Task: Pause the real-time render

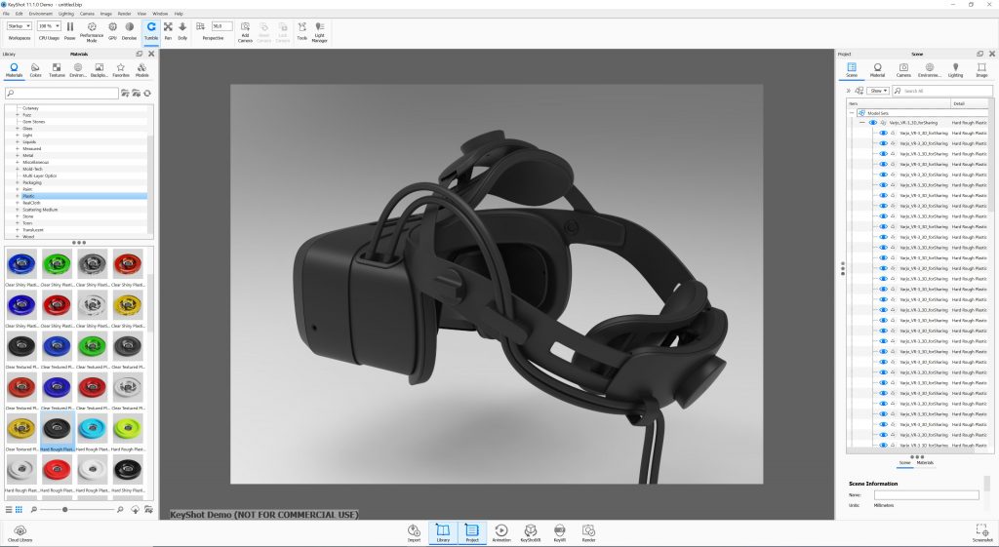Action: coord(69,29)
